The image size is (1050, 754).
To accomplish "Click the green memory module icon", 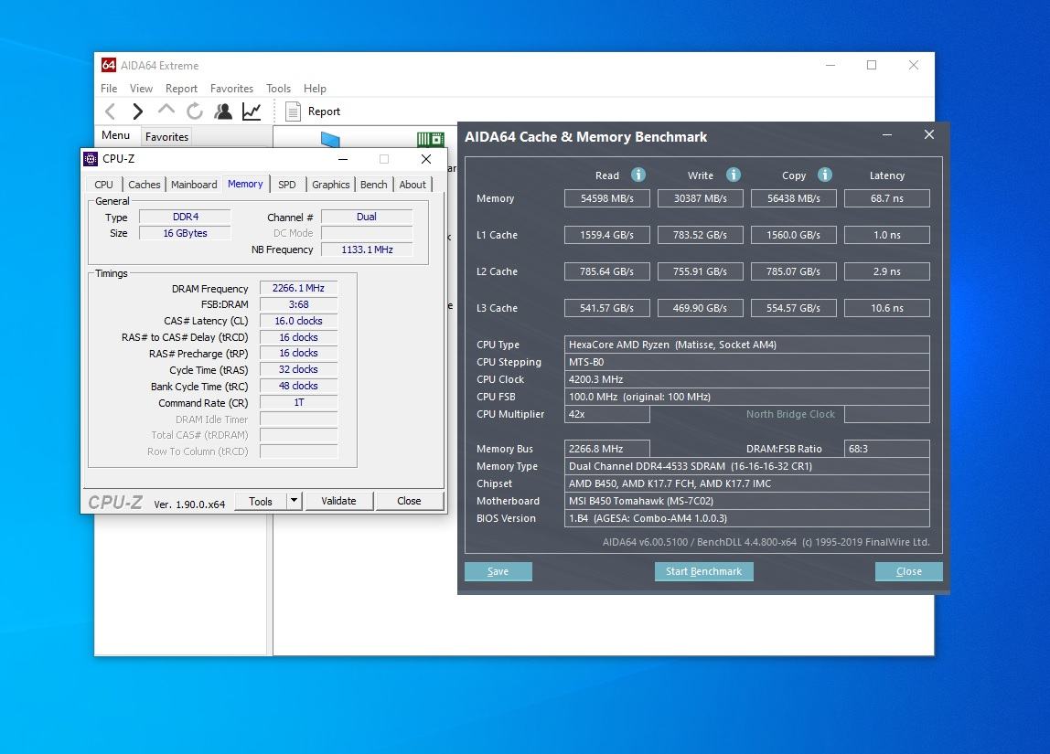I will point(430,140).
